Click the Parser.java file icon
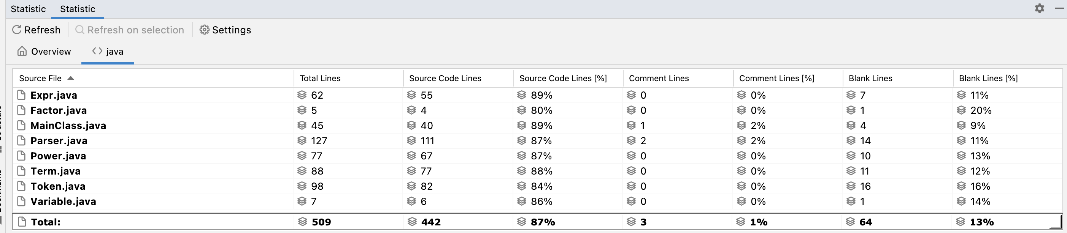Viewport: 1067px width, 233px height. click(22, 141)
